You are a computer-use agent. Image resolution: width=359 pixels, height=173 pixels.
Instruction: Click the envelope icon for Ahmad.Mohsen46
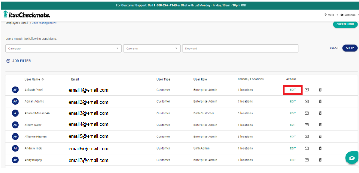click(306, 113)
